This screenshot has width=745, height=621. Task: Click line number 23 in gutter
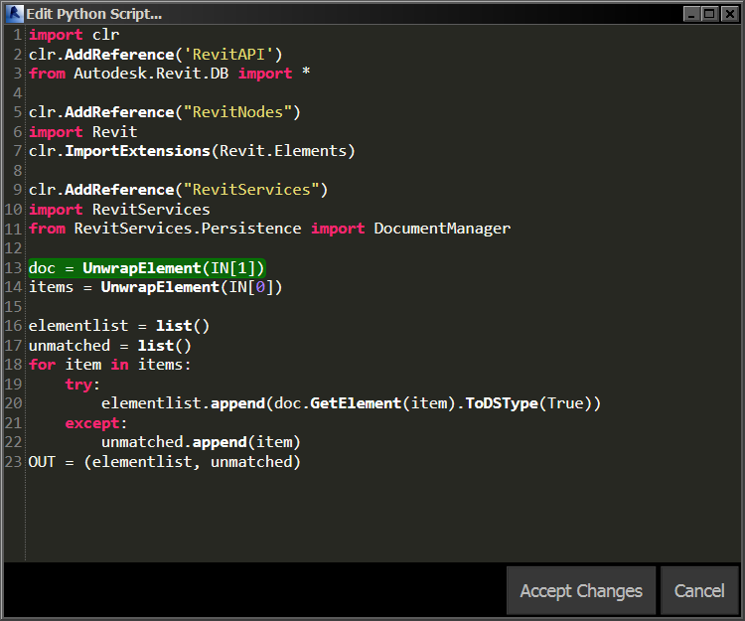(13, 462)
